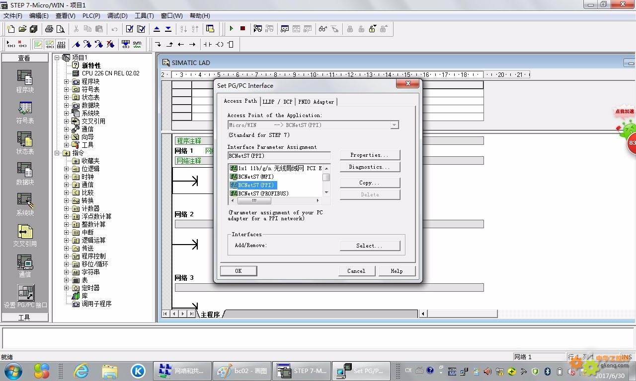This screenshot has height=381, width=636.
Task: Open 状态表 in the left navigation bar
Action: point(25,143)
